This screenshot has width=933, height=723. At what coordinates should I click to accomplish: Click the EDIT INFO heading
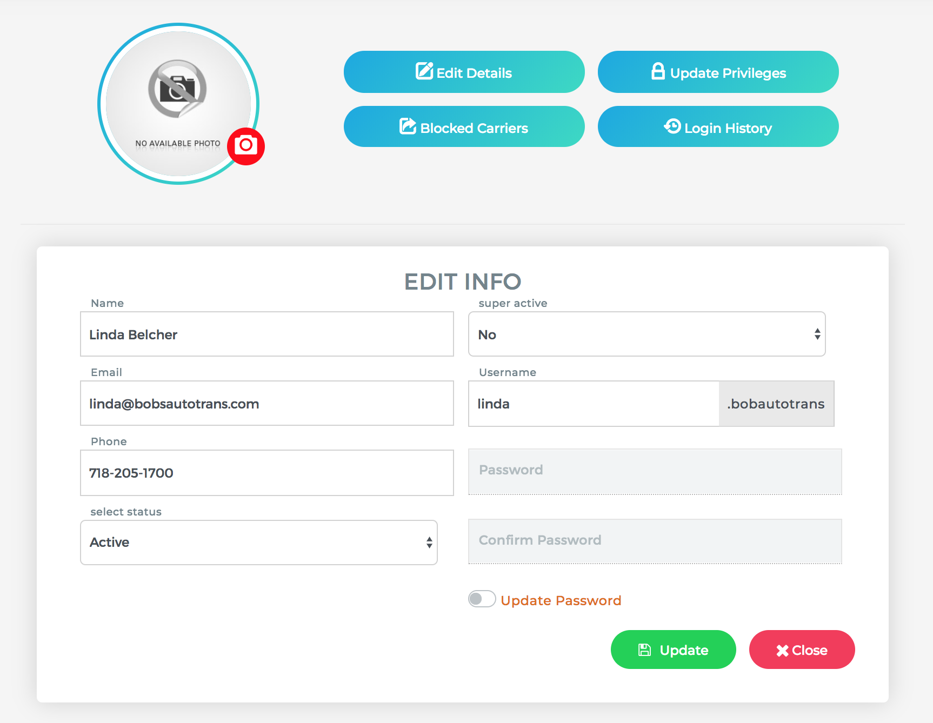click(463, 282)
